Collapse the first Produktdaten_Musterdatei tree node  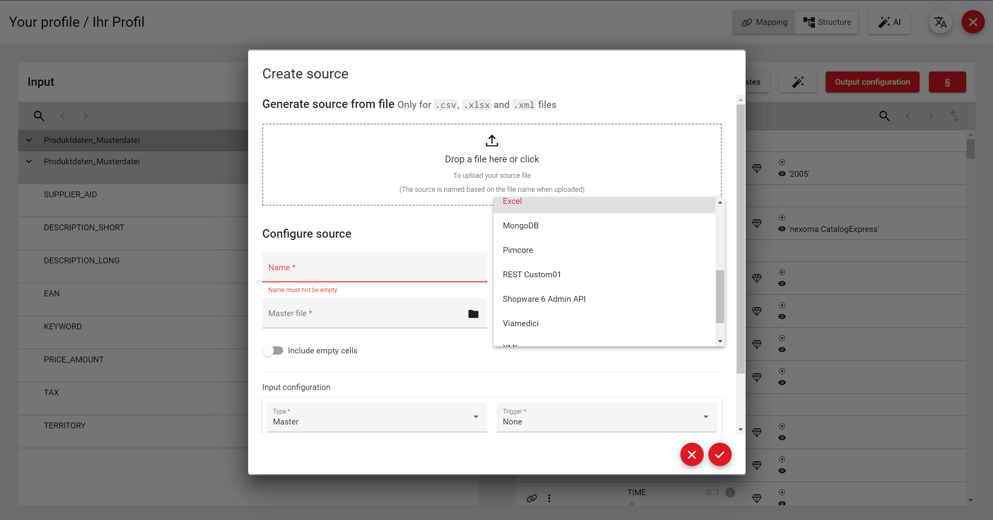click(29, 140)
